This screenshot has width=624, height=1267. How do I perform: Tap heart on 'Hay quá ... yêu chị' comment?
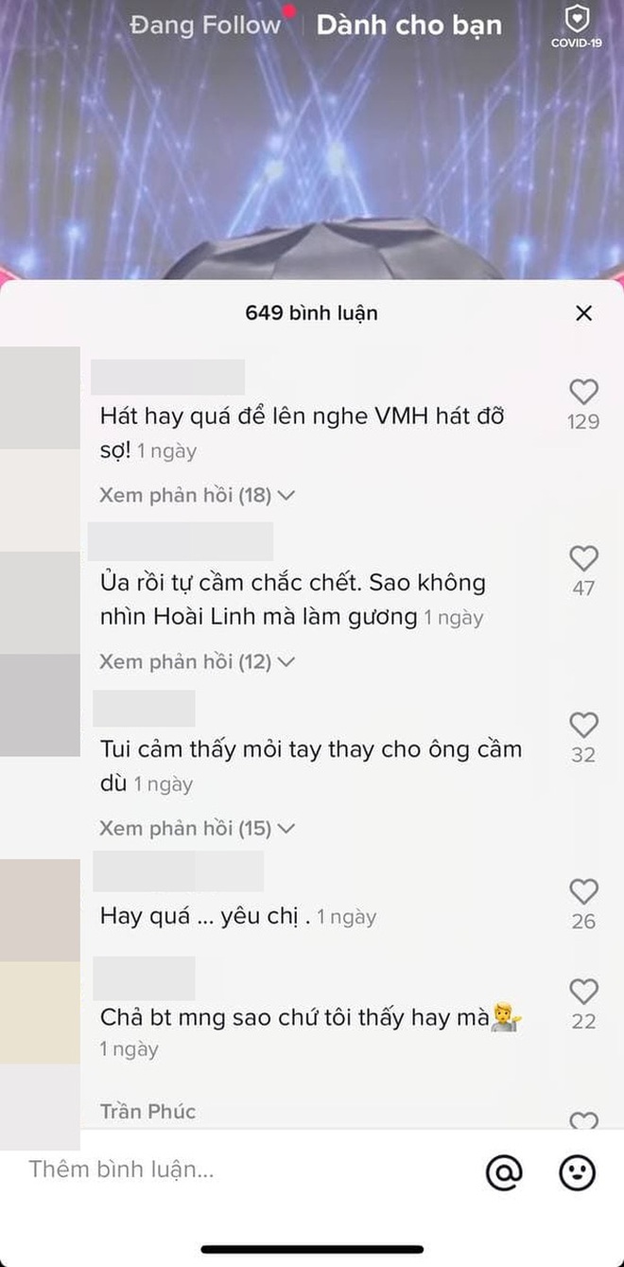click(583, 891)
